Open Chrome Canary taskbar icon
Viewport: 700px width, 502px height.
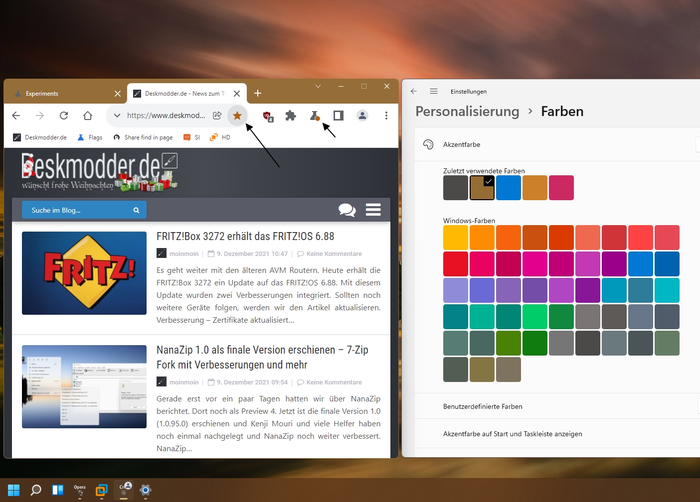point(124,490)
